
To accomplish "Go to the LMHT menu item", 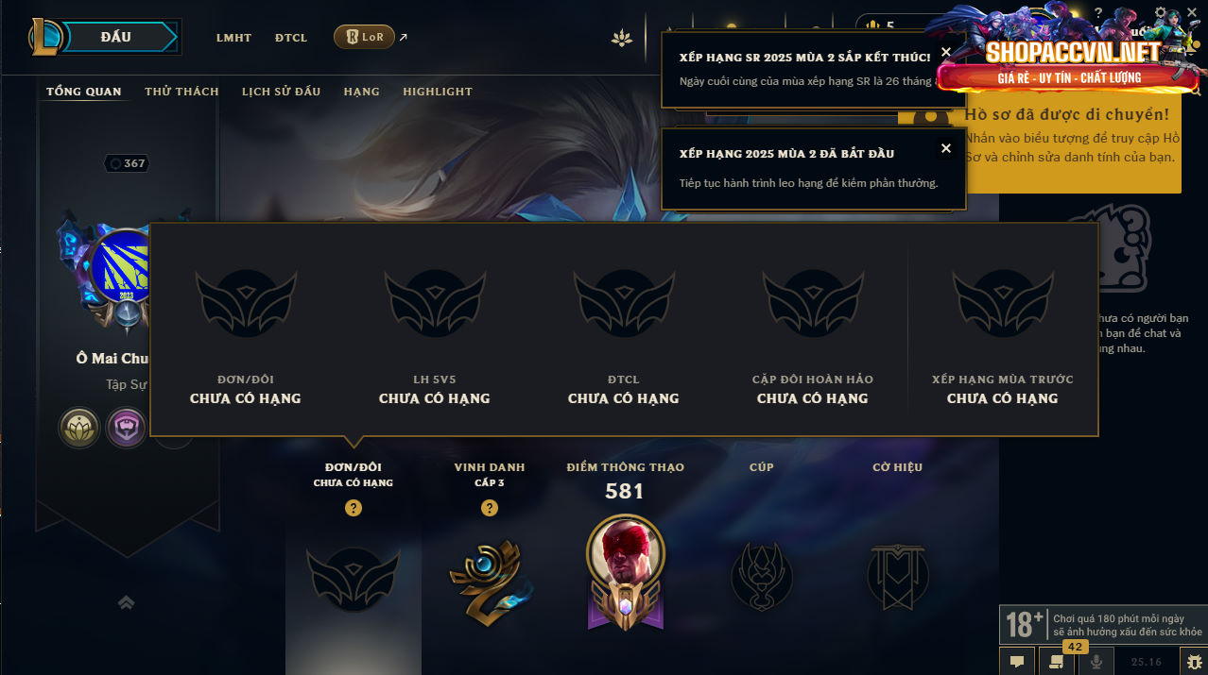I will point(233,38).
